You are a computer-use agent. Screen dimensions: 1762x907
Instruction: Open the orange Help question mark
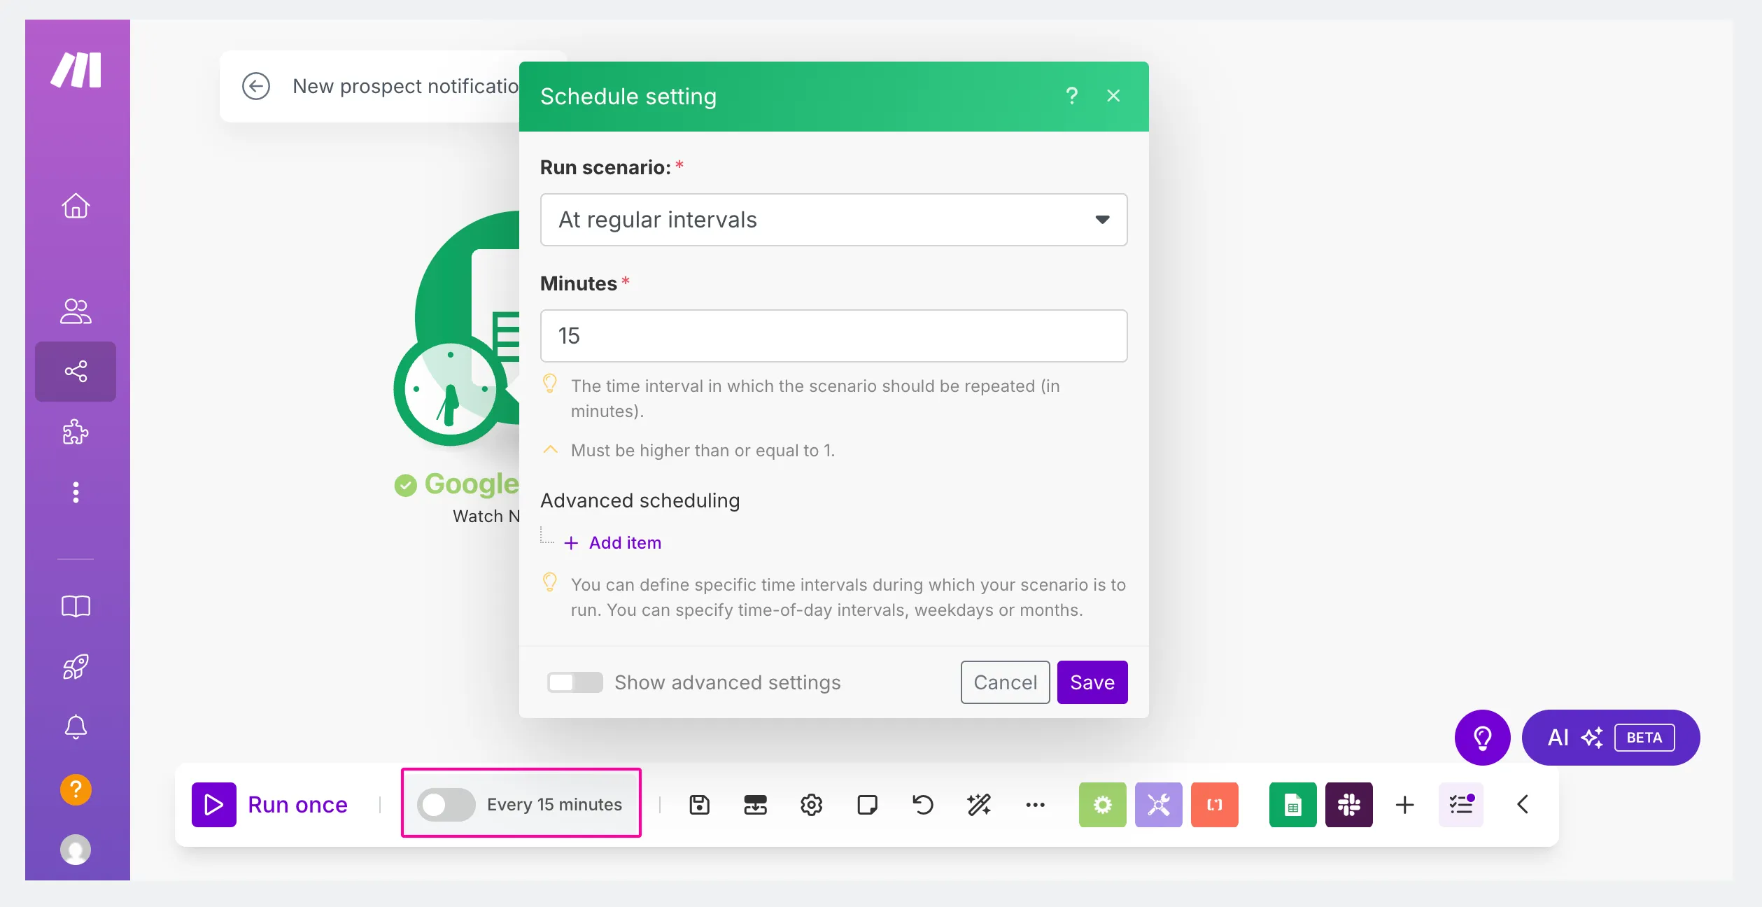(x=76, y=789)
